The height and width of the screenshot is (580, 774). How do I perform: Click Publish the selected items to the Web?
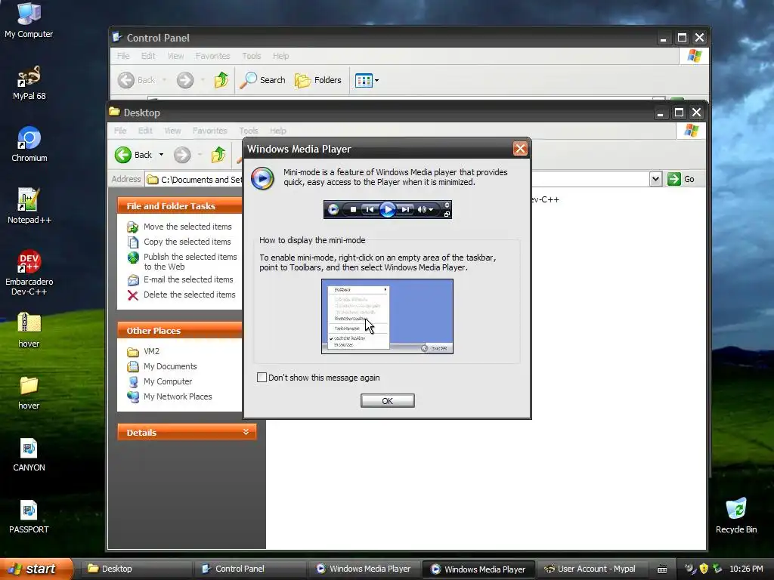(x=190, y=261)
